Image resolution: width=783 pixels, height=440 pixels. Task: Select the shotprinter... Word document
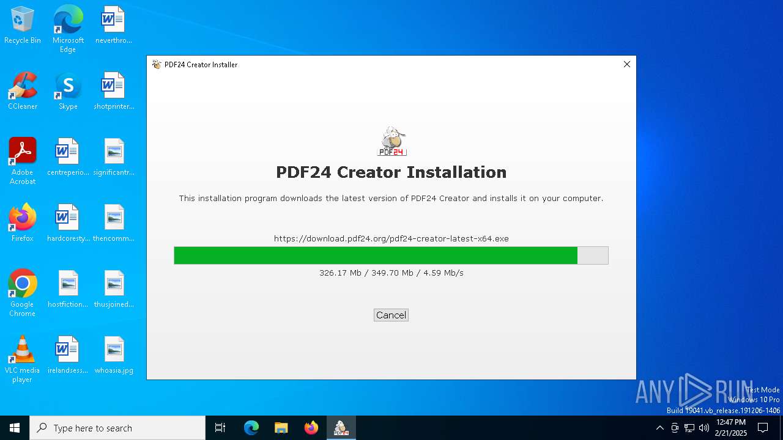(114, 92)
